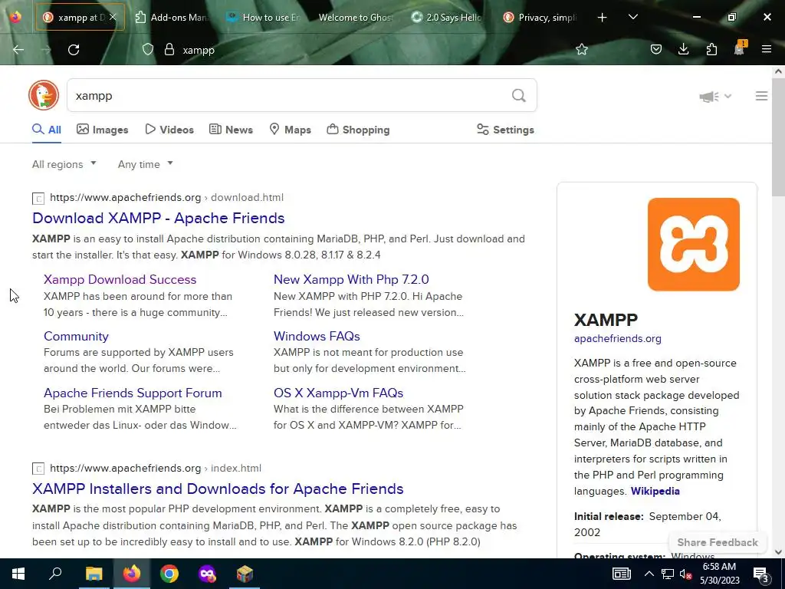
Task: Select the Shopping results tab
Action: 358,130
